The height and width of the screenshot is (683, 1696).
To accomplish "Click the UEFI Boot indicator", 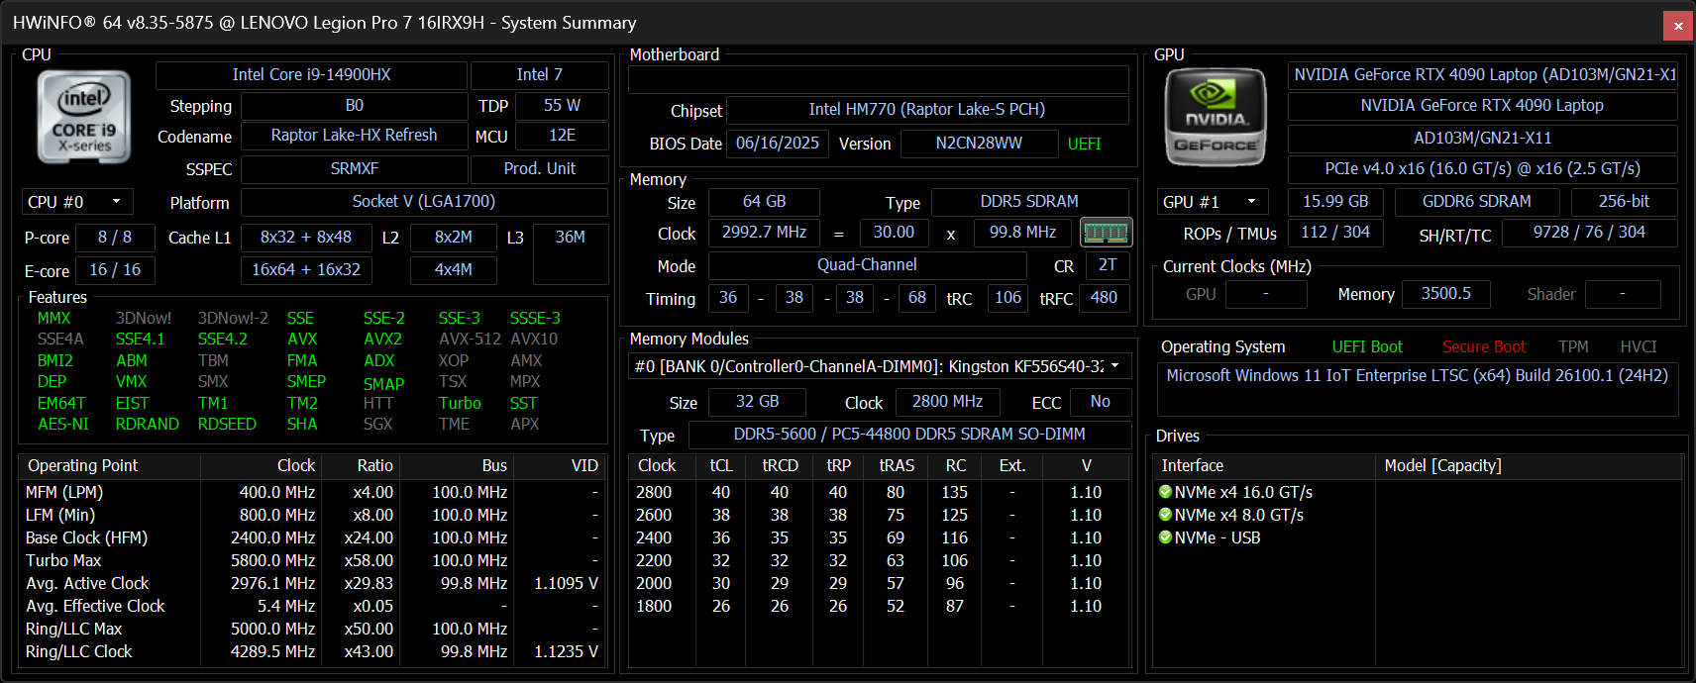I will (x=1367, y=346).
